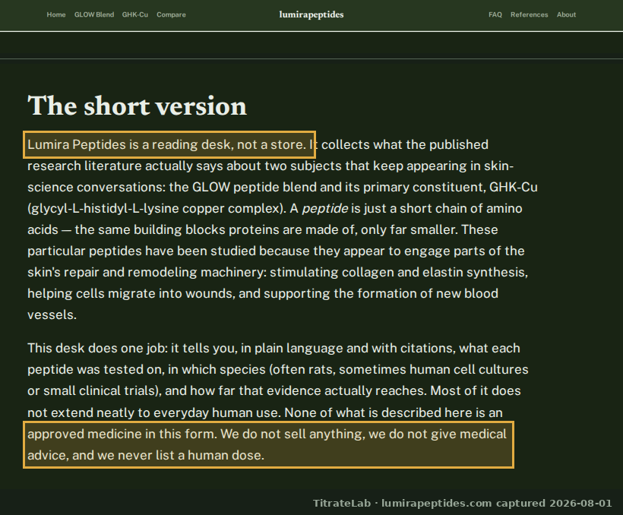623x515 pixels.
Task: Open the Compare page
Action: [x=171, y=14]
